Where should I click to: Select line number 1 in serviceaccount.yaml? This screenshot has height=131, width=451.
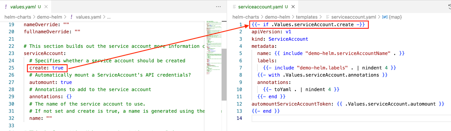pyautogui.click(x=240, y=25)
